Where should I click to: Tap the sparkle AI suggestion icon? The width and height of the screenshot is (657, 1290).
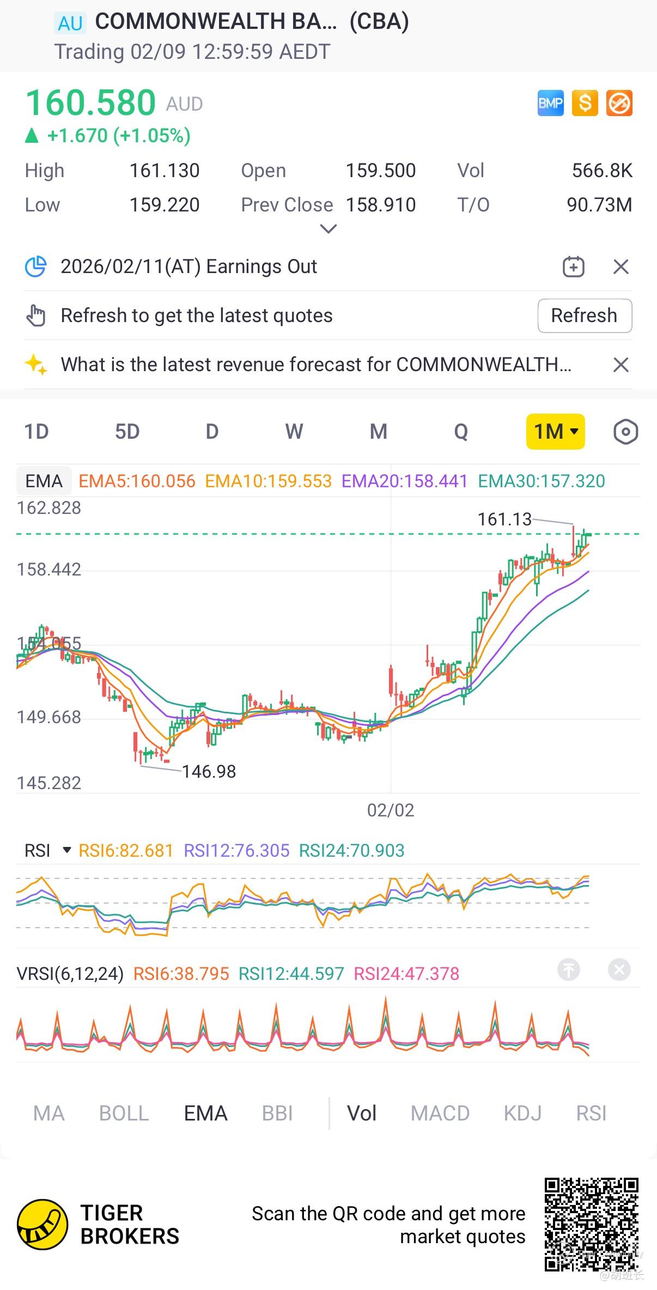click(x=36, y=365)
